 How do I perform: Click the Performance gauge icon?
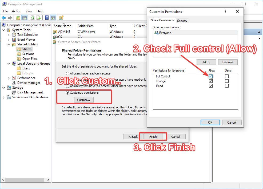pyautogui.click(x=14, y=78)
